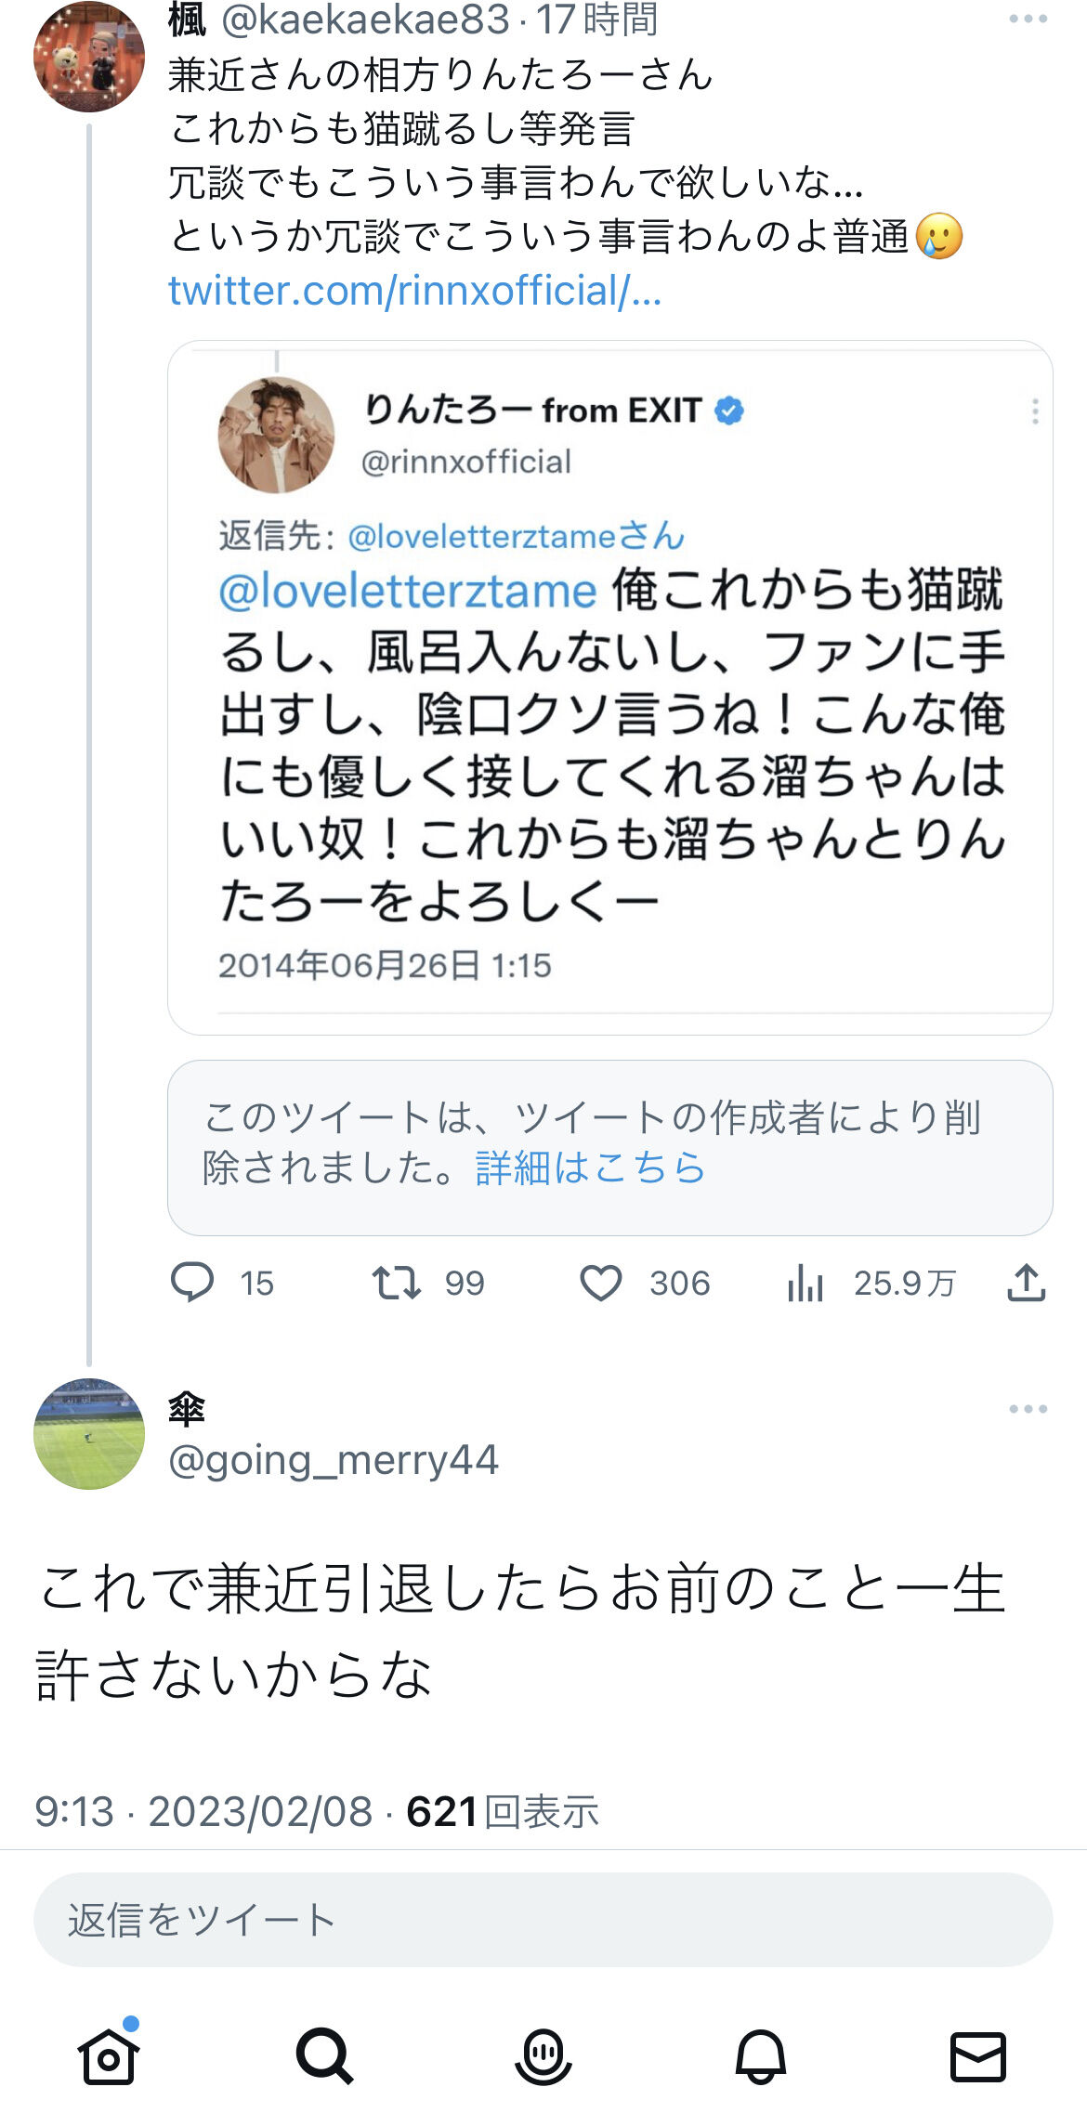Open more options for 楓's tweet
Viewport: 1087px width, 2126px height.
tap(1028, 20)
